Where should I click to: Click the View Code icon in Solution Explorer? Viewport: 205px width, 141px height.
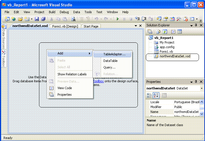pos(173,32)
